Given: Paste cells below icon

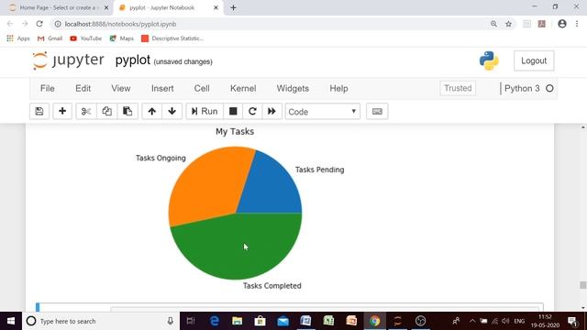Looking at the screenshot, I should pos(127,111).
